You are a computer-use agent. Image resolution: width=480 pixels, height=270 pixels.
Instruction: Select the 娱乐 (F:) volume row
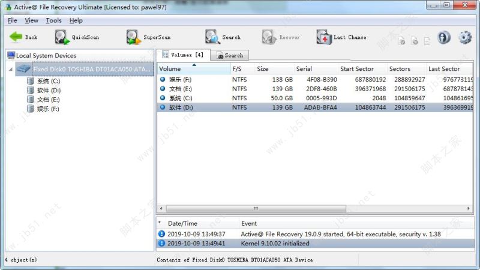click(x=315, y=80)
